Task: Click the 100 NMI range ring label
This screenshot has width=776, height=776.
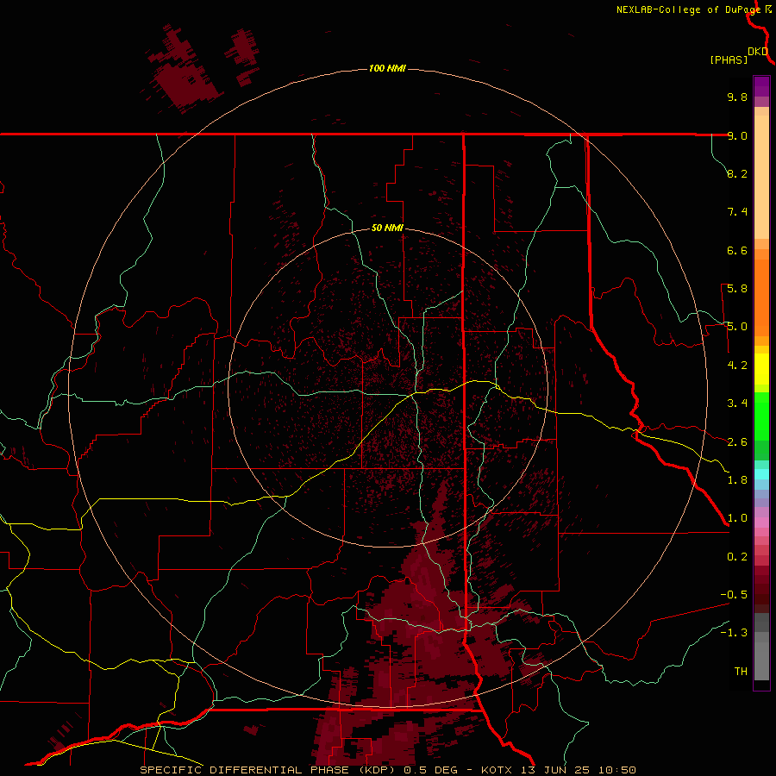Action: coord(387,68)
